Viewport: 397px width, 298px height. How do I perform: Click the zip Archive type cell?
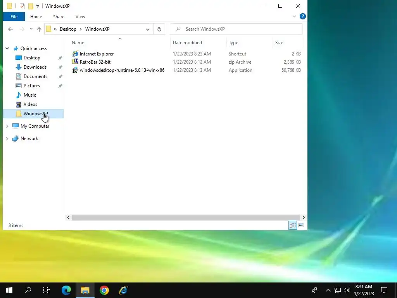pyautogui.click(x=240, y=62)
